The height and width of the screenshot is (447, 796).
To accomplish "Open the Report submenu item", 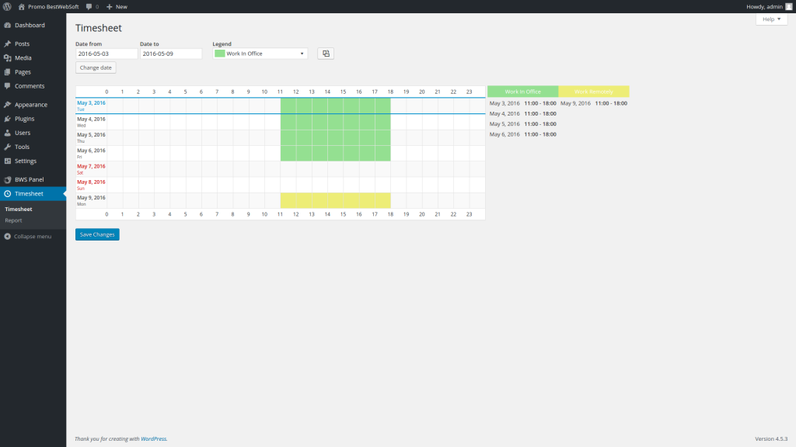I will (x=14, y=220).
